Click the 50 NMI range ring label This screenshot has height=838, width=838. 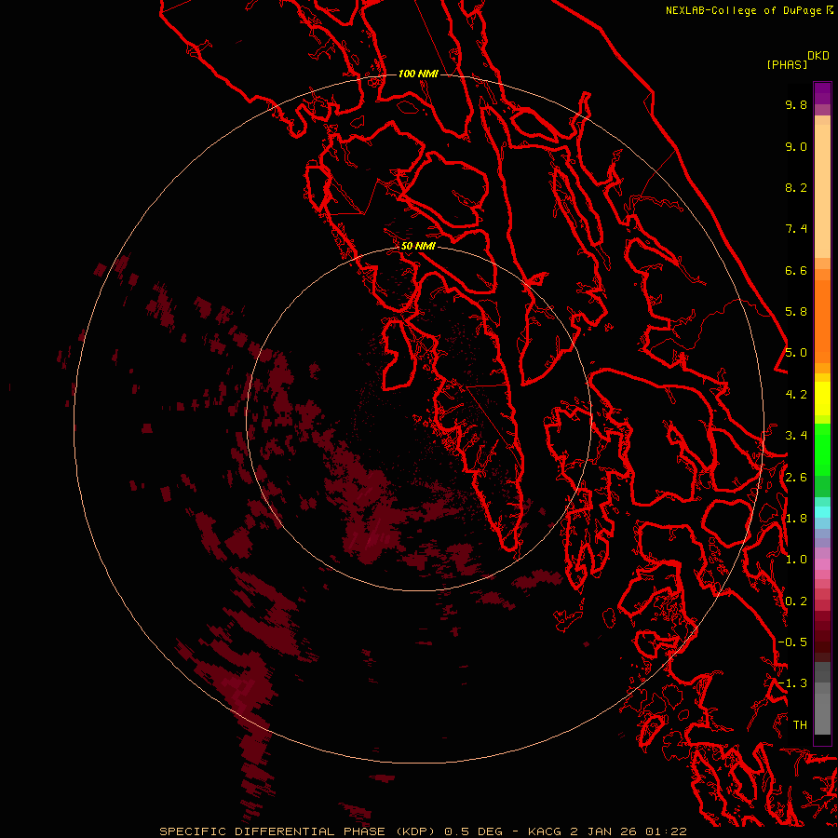click(x=418, y=246)
